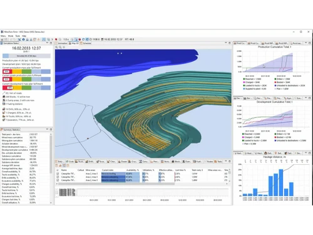
Task: Toggle checkbox for truck with total costs 1,59M
Action: coord(58,177)
